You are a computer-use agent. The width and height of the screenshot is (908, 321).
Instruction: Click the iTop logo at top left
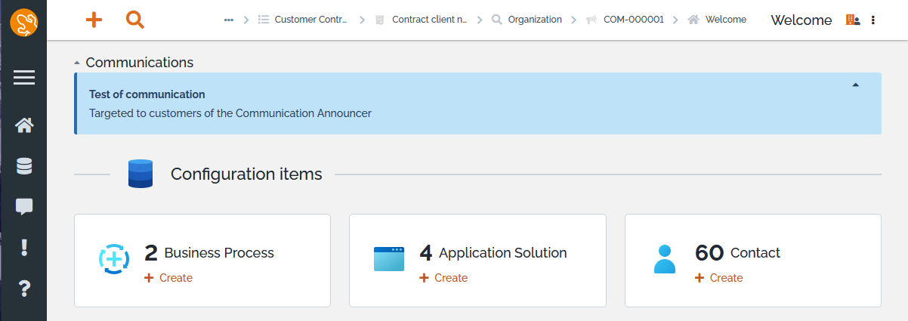click(x=24, y=23)
